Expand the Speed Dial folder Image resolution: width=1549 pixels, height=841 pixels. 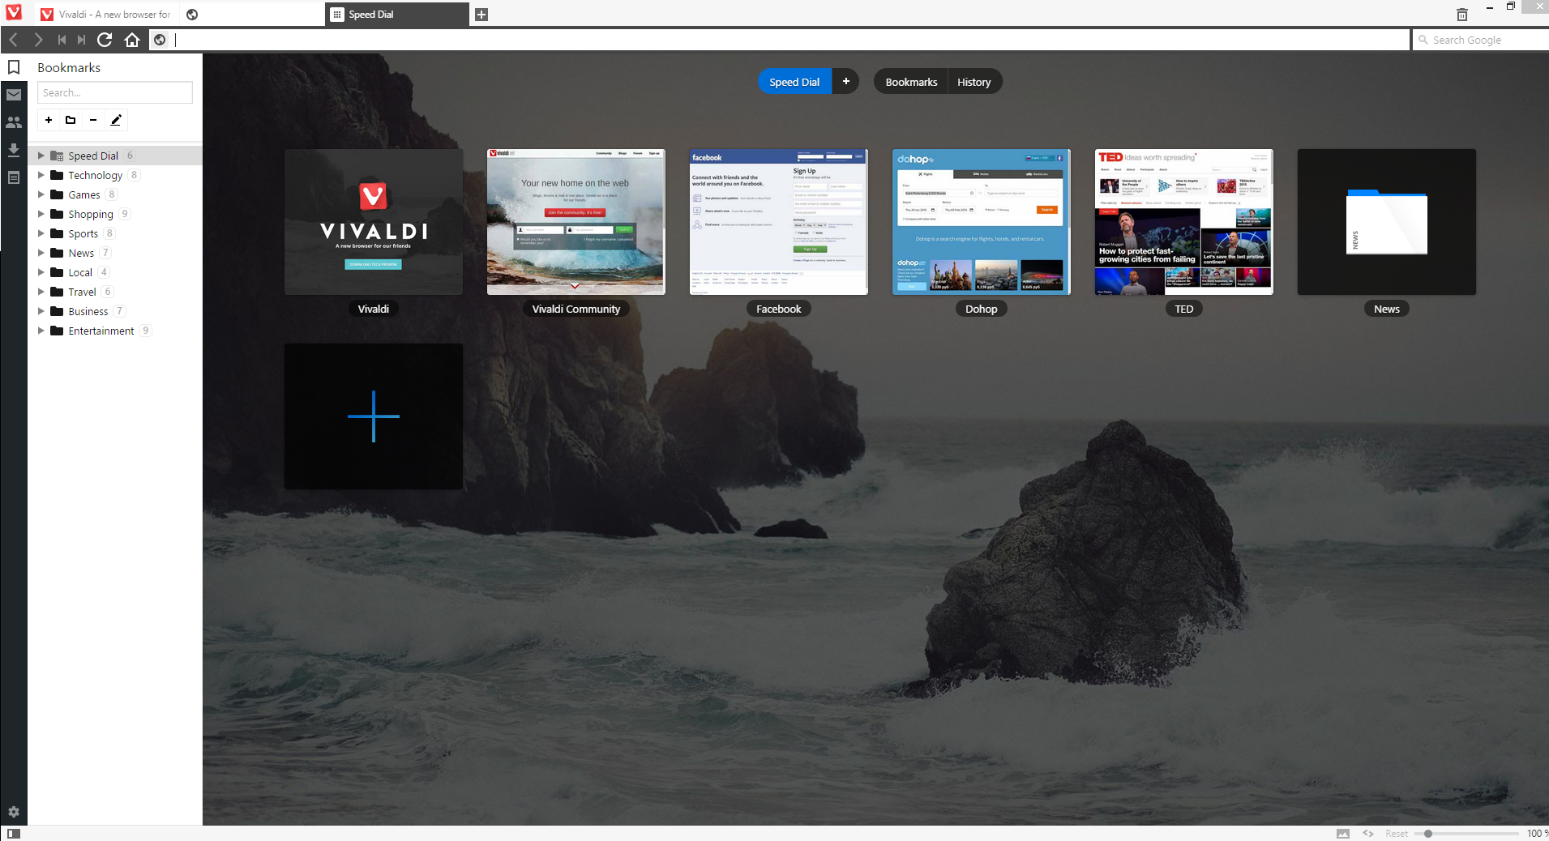click(x=41, y=156)
